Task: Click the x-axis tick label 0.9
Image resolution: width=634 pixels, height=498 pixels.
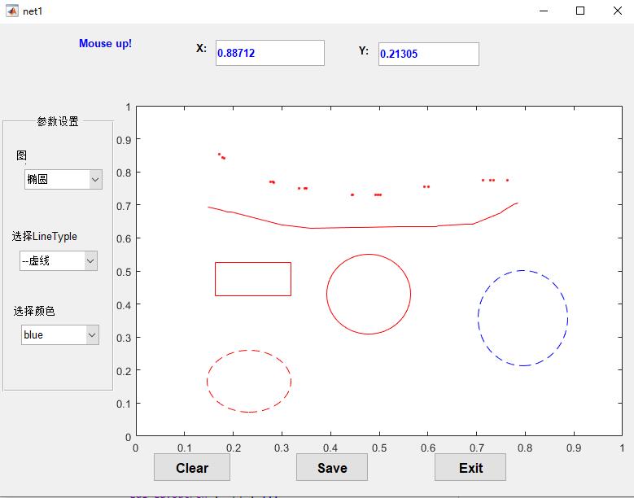Action: 574,448
